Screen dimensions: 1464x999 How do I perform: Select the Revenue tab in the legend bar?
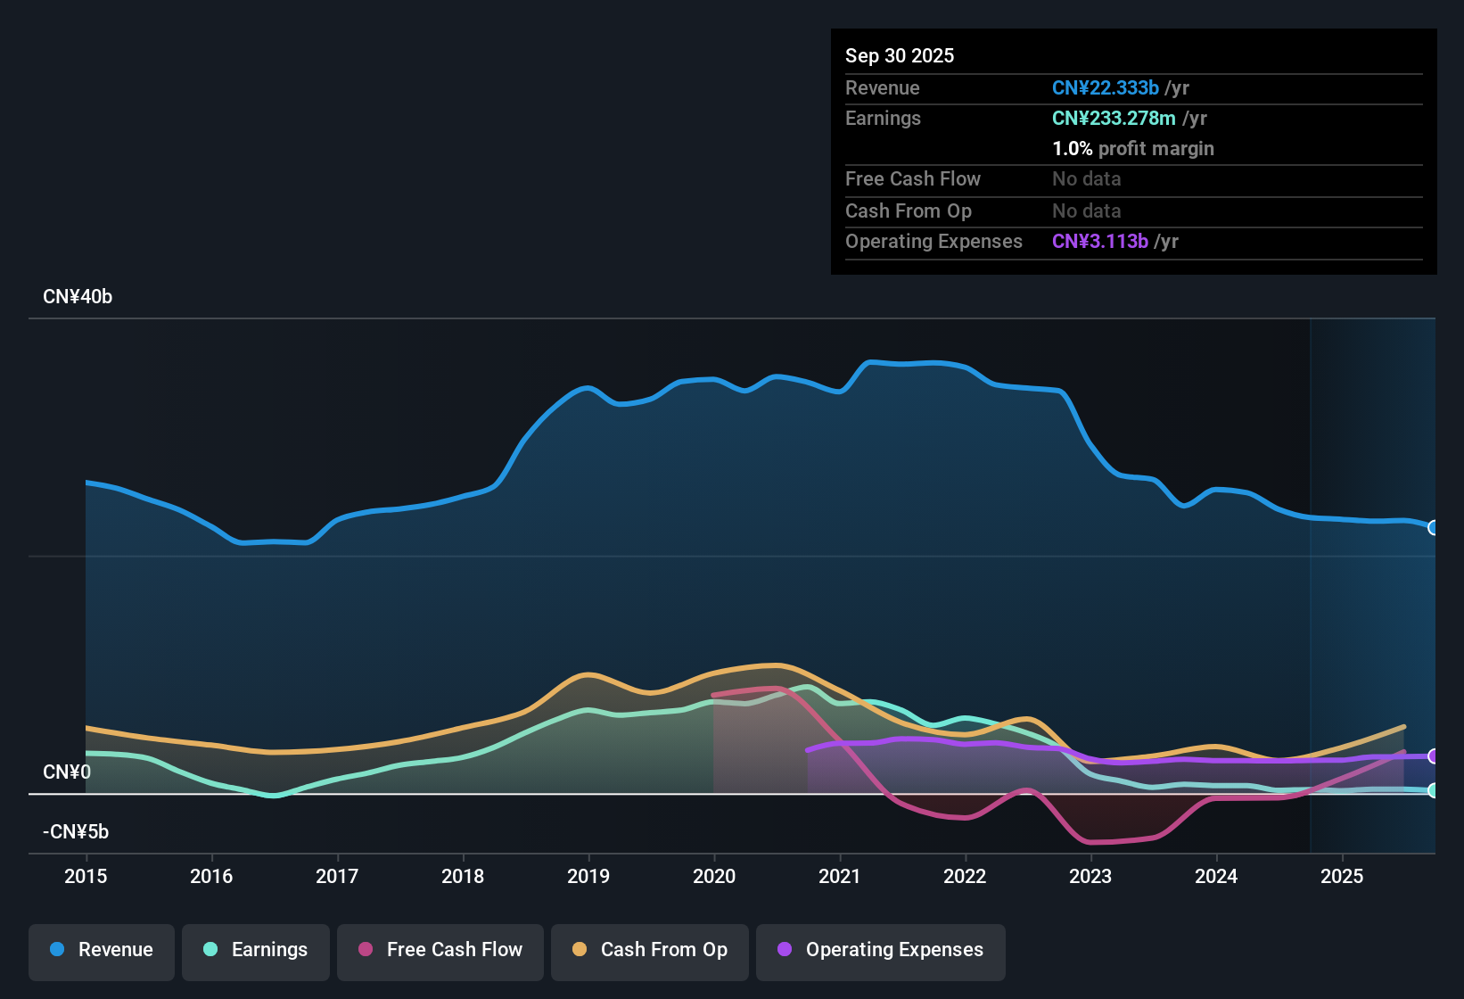tap(101, 951)
